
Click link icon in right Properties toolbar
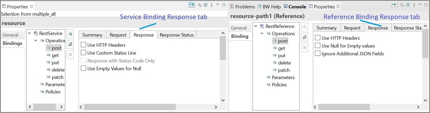click(402, 5)
